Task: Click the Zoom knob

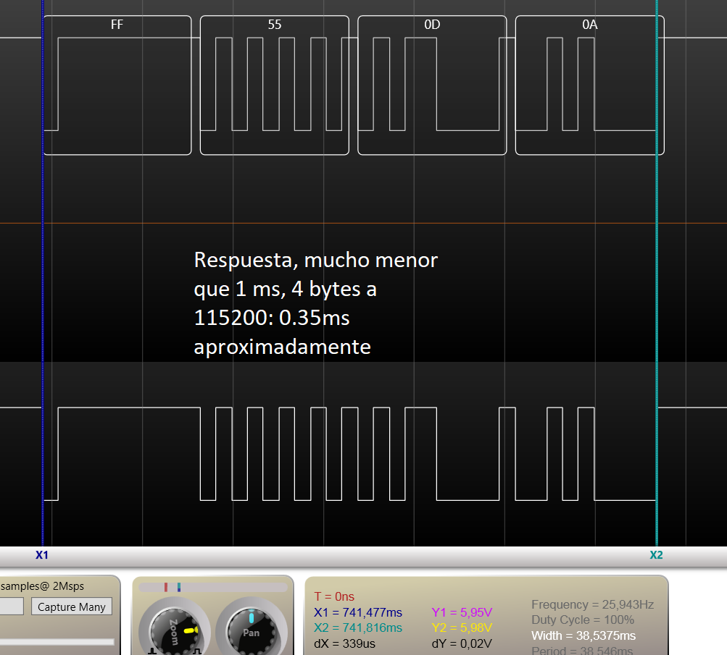Action: (x=175, y=631)
